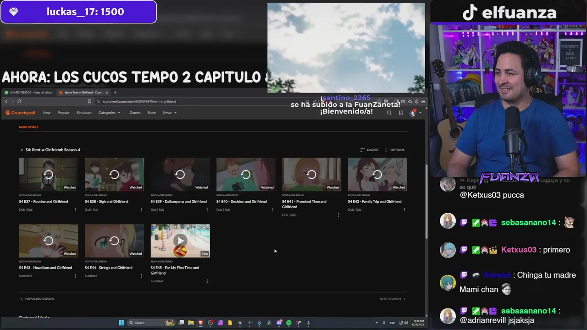Screen dimensions: 587x330
Task: Open more options for S4 E43 episode
Action: pyautogui.click(x=76, y=276)
